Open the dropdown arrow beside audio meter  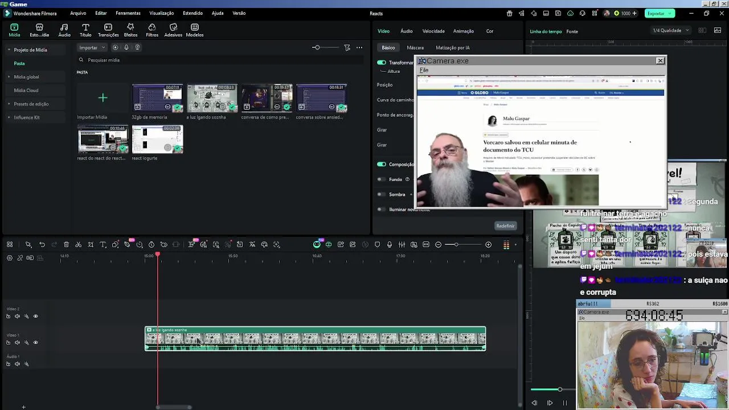515,245
